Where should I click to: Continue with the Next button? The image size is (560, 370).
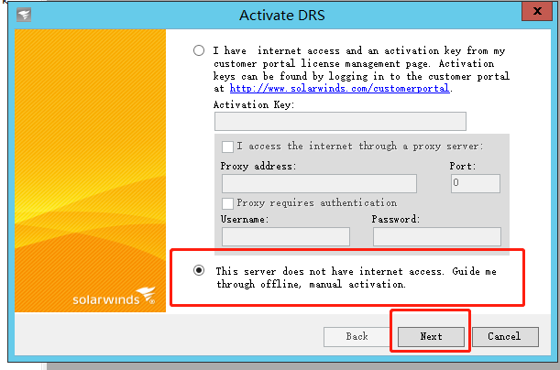tap(431, 336)
